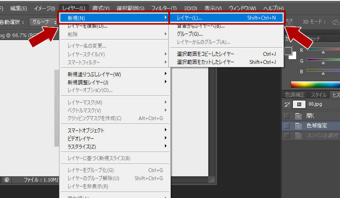The width and height of the screenshot is (340, 198).
Task: Open the フィルター(T) menu
Action: [x=164, y=8]
